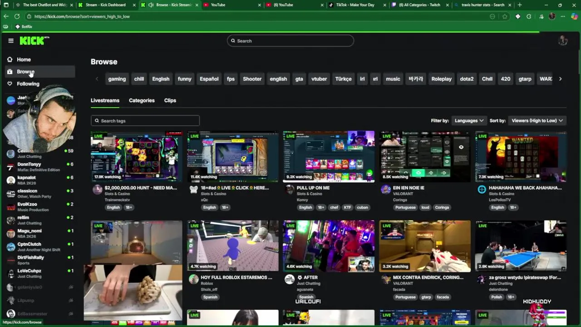Viewport: 581px width, 327px height.
Task: Open HAHAHAHA WE BACK stream title
Action: coord(525,188)
